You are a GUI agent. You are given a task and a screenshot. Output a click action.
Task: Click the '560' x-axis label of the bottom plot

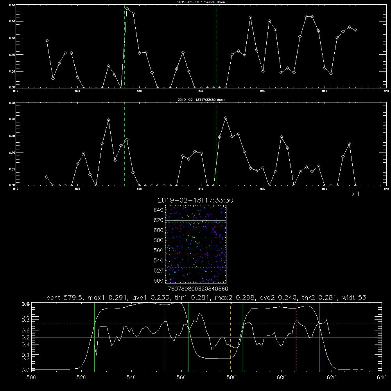[181, 378]
